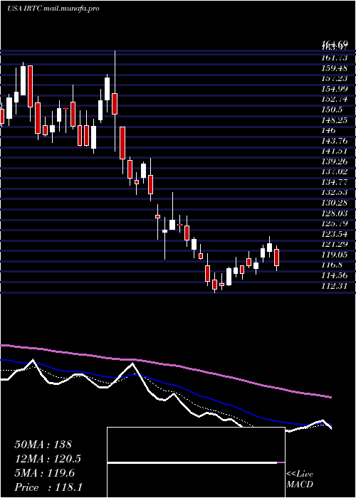Click the last red candlestick on the chart

[x=276, y=258]
